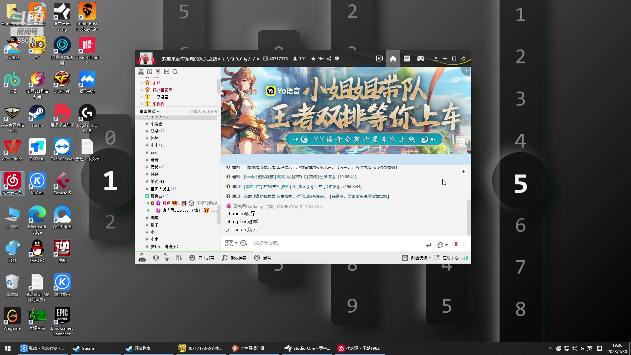
Task: Click the share icon in the channel title bar
Action: (x=329, y=59)
